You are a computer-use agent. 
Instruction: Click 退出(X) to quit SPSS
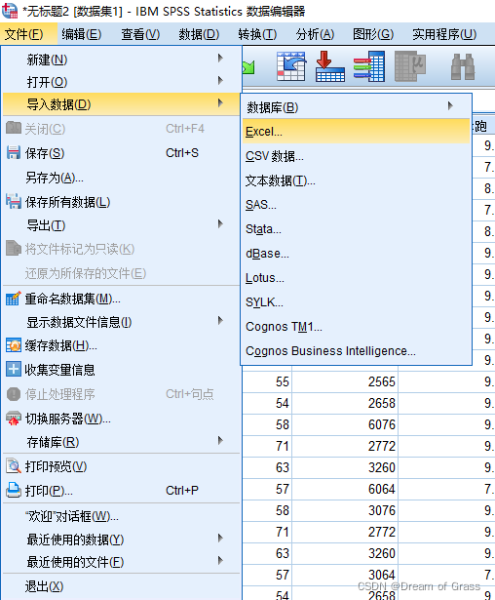121,586
